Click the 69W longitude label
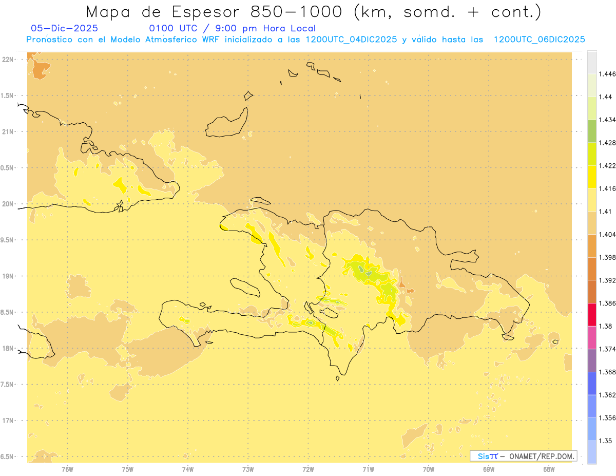 tap(489, 469)
